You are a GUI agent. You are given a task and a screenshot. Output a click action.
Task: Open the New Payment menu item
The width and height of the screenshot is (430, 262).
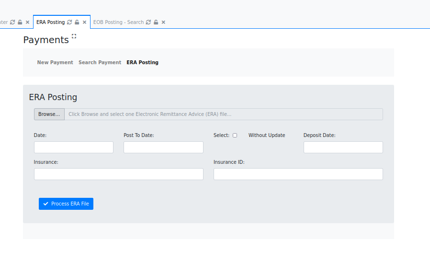[x=55, y=62]
